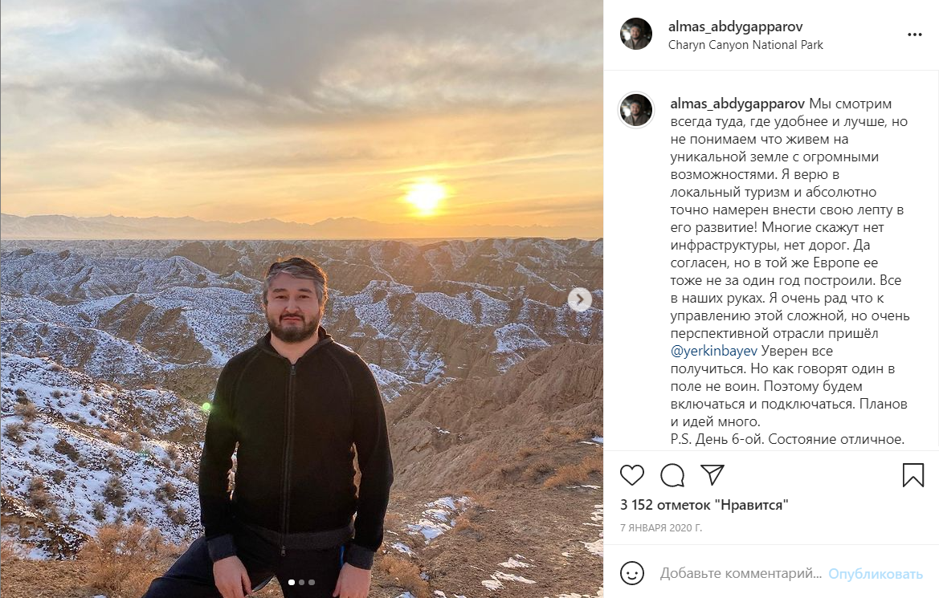Viewport: 939px width, 598px height.
Task: Select the third carousel dot indicator
Action: tap(312, 582)
